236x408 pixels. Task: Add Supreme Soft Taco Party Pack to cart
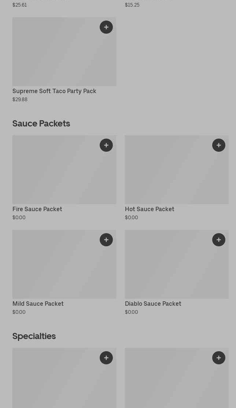(x=106, y=27)
